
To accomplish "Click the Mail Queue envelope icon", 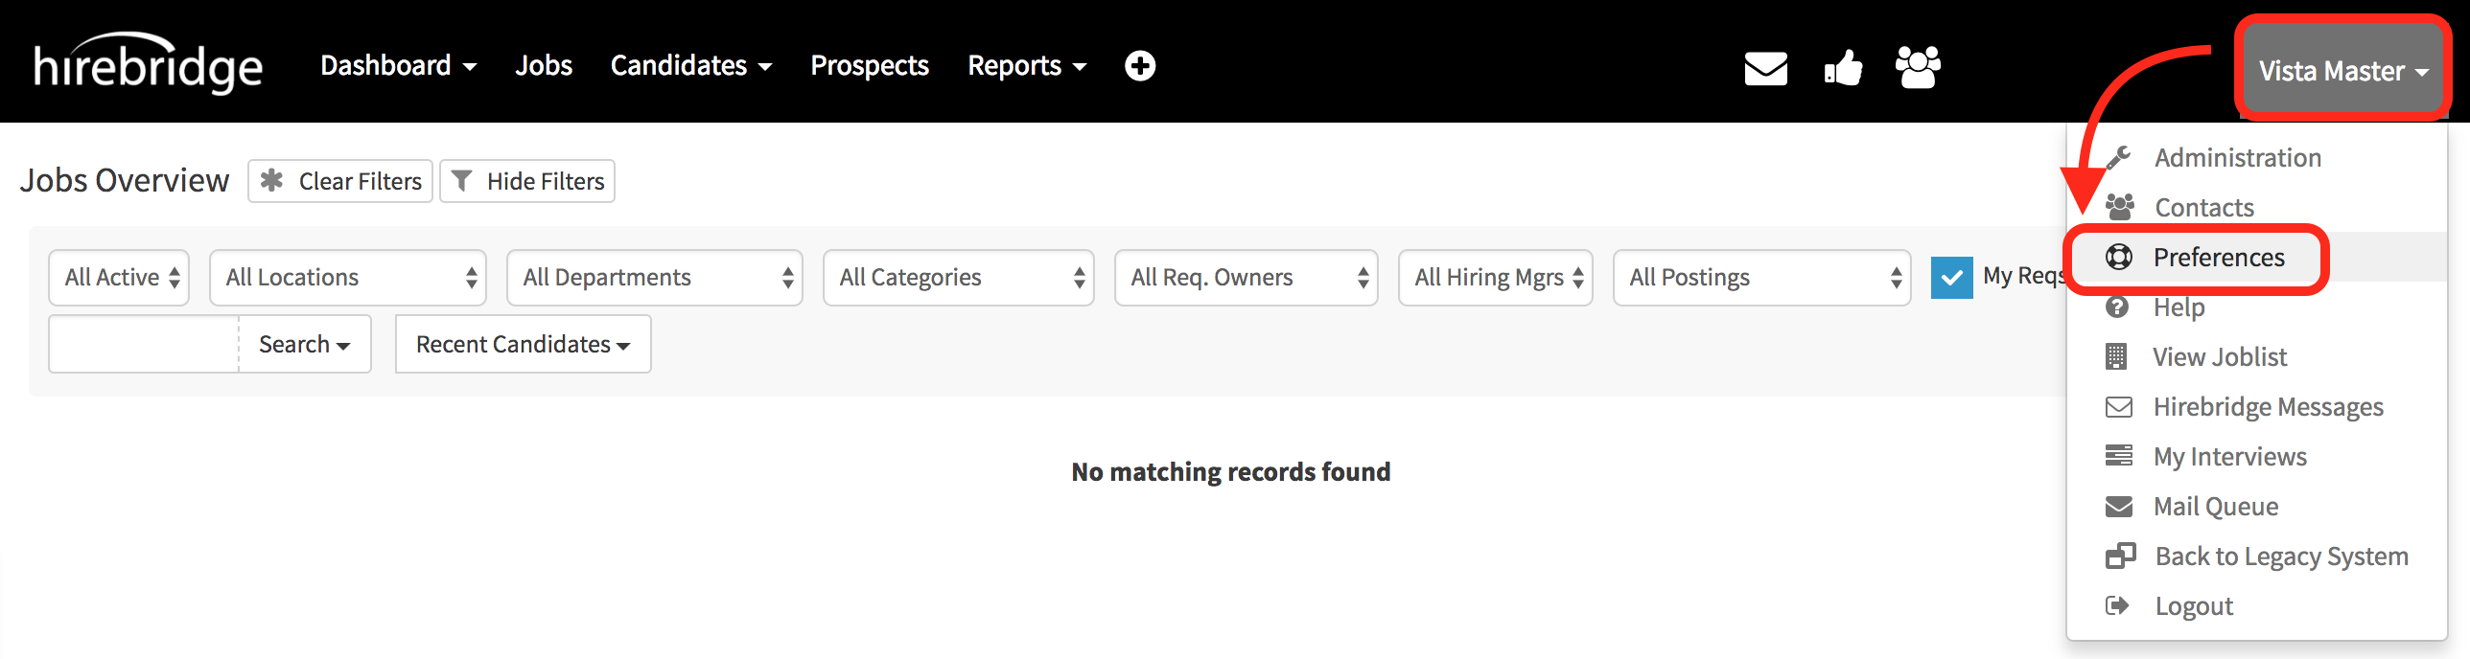I will (2118, 506).
